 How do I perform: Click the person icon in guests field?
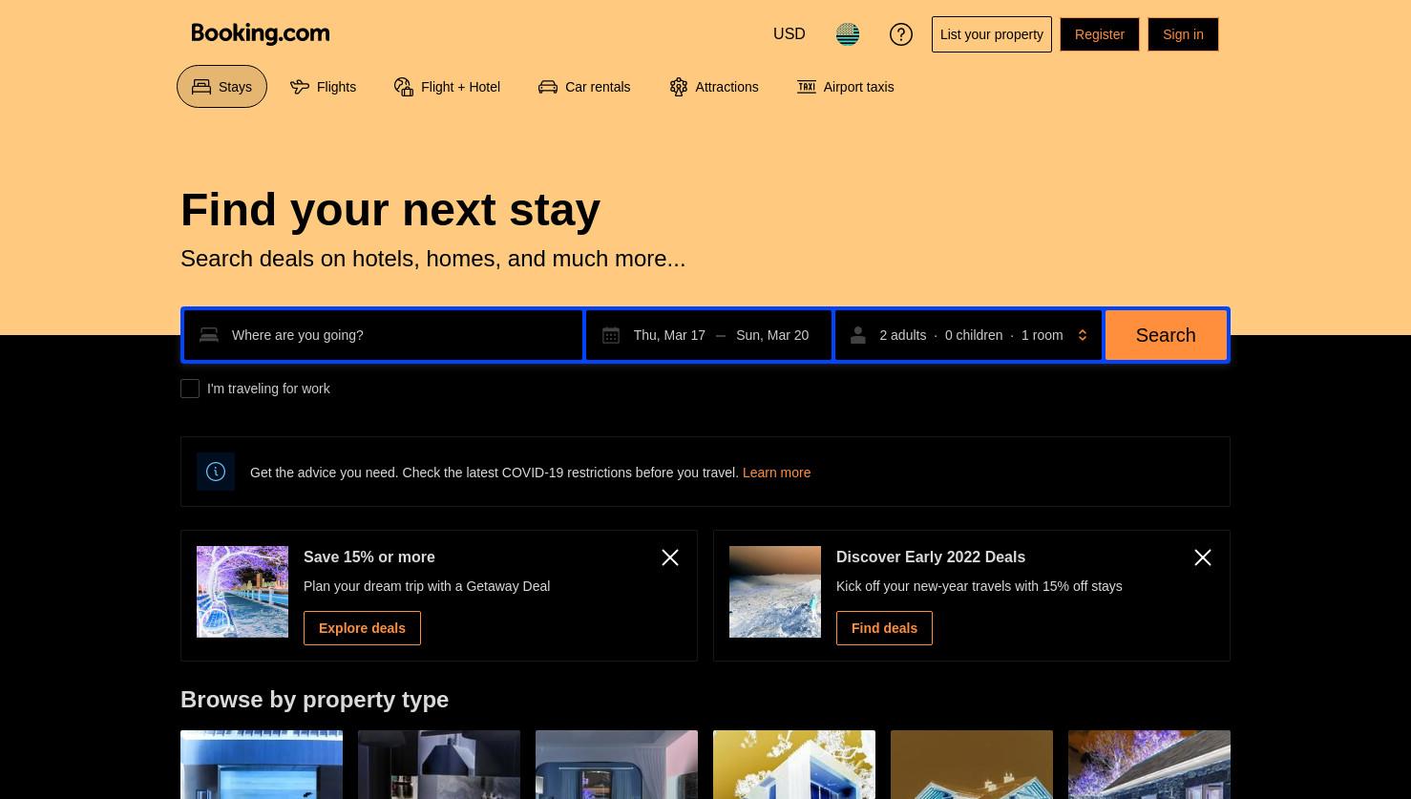(x=858, y=335)
